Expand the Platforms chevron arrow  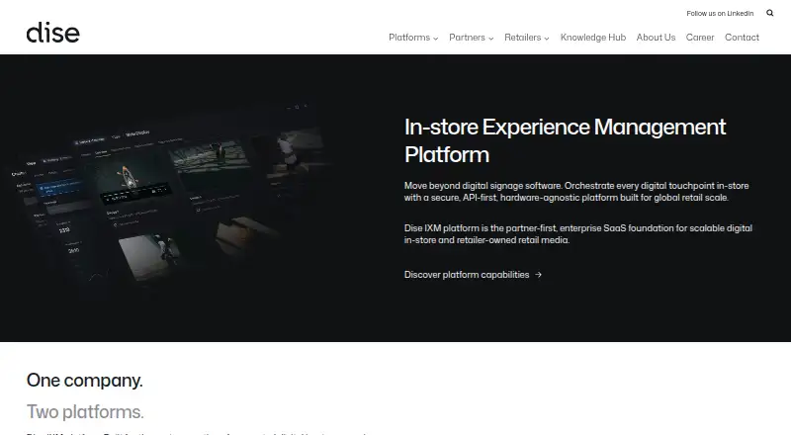tap(435, 39)
